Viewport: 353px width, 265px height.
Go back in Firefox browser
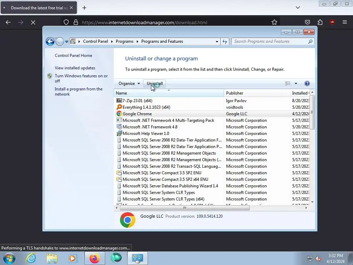pyautogui.click(x=8, y=22)
